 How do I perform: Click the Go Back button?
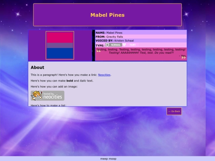pos(174,111)
